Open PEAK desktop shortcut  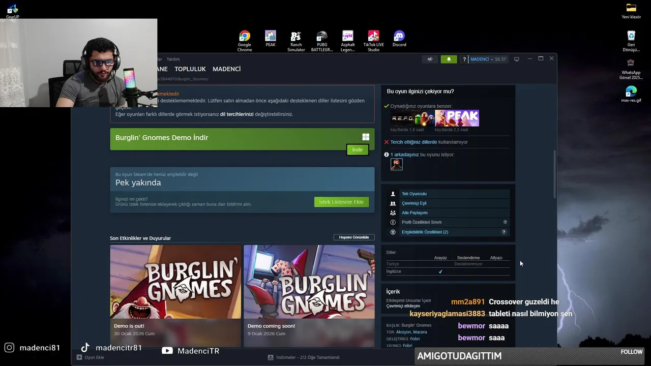tap(271, 39)
